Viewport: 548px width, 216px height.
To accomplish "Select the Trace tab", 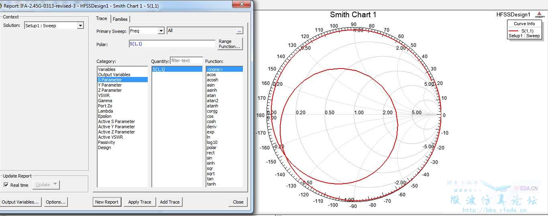I will pyautogui.click(x=102, y=18).
